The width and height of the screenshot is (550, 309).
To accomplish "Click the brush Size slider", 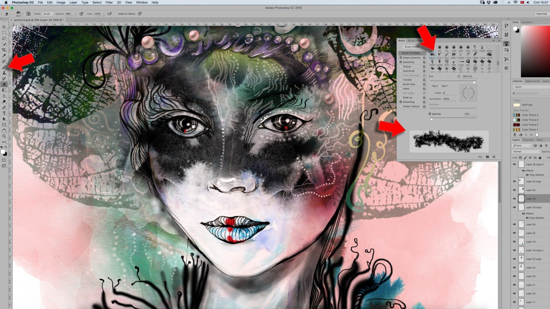I will (453, 82).
